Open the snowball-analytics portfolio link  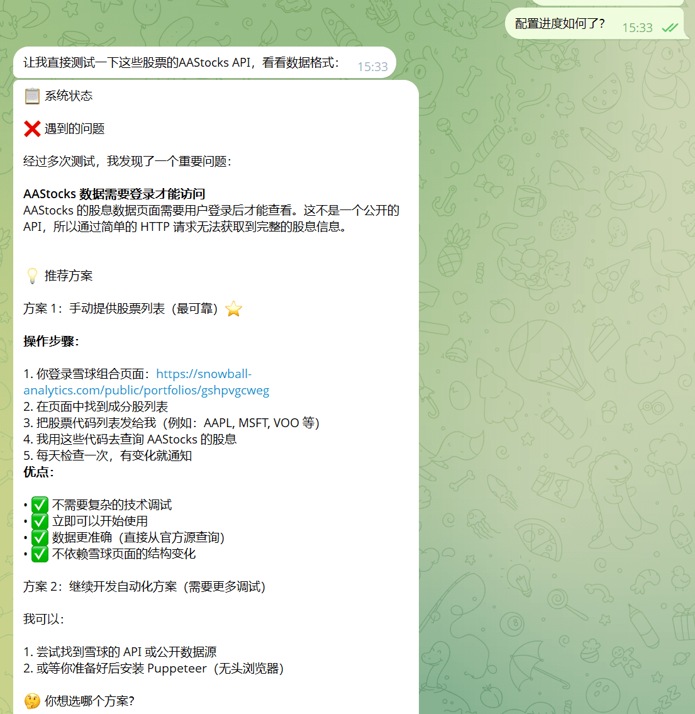click(146, 390)
